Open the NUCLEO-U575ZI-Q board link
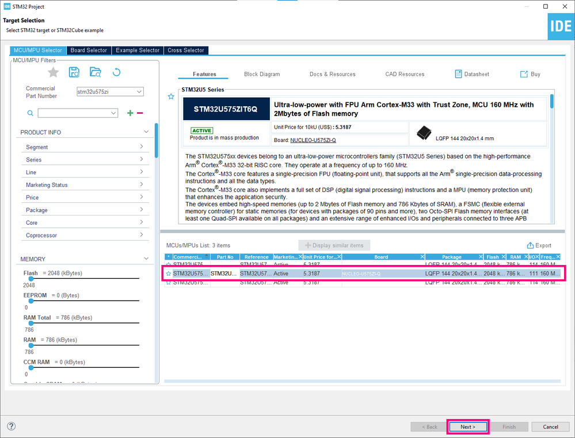This screenshot has width=575, height=438. pos(313,140)
